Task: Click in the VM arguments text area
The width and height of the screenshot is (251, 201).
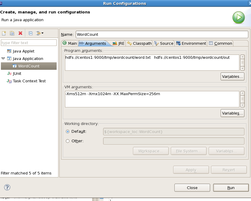Action: point(152,99)
